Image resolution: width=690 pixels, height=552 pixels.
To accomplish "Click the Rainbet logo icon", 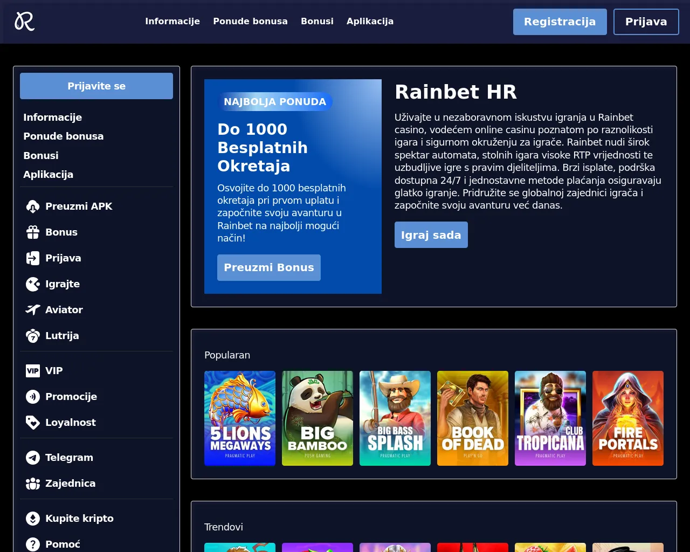I will pos(25,22).
